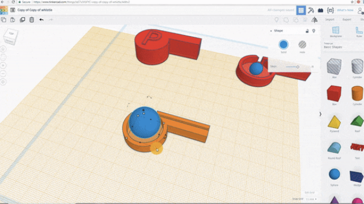
Task: Click the Home view button
Action: 3,49
